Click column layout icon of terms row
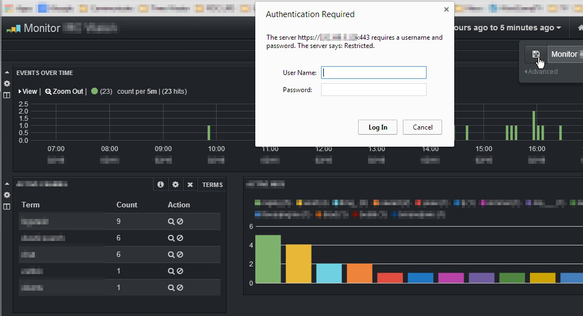 (7, 207)
